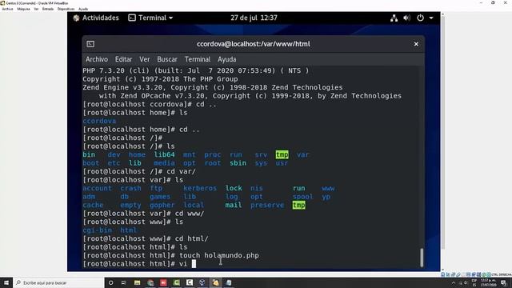512x288 pixels.
Task: Click the terminal icon in window title bar
Action: [x=90, y=44]
